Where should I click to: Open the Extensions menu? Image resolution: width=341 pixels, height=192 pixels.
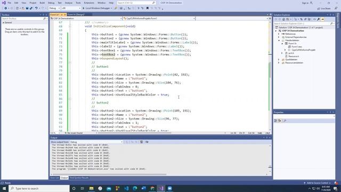click(x=89, y=3)
